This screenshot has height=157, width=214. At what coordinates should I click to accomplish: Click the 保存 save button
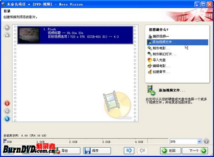click(x=97, y=151)
